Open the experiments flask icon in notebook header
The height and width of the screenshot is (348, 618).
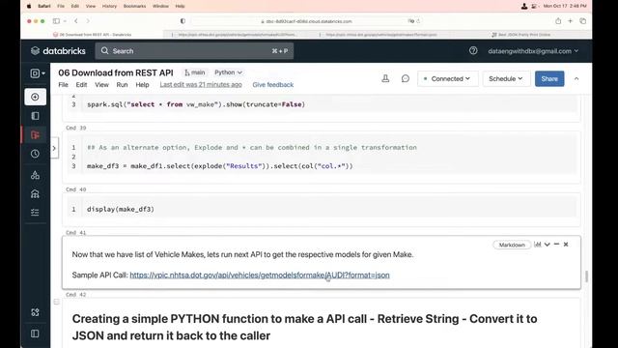point(385,78)
